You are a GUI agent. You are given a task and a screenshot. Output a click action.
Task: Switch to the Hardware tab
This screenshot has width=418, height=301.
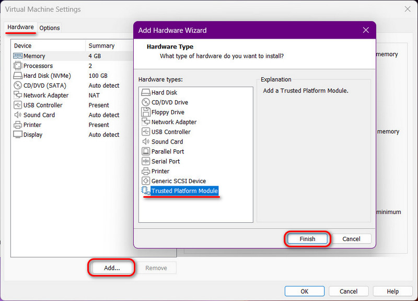tap(20, 27)
